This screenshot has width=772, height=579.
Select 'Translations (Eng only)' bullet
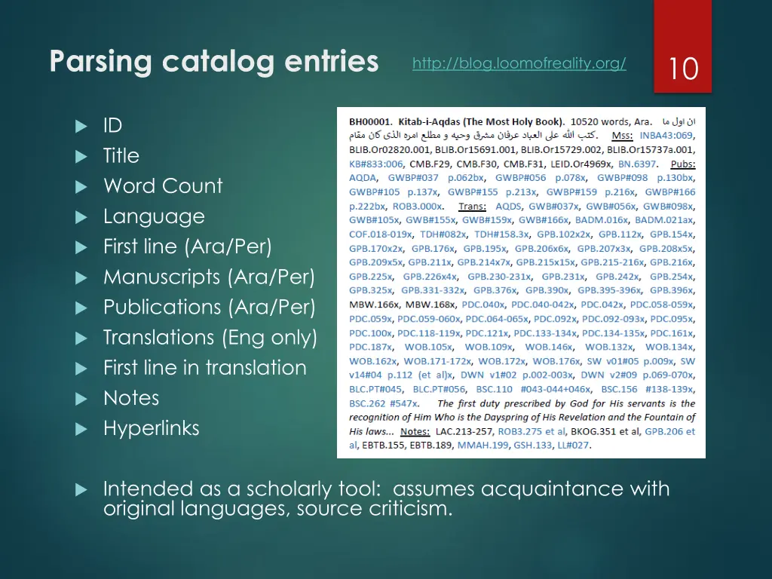(210, 338)
